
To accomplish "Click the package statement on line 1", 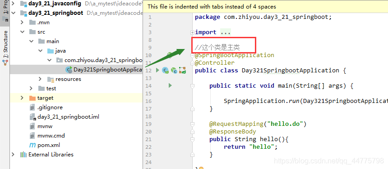I will 263,17.
